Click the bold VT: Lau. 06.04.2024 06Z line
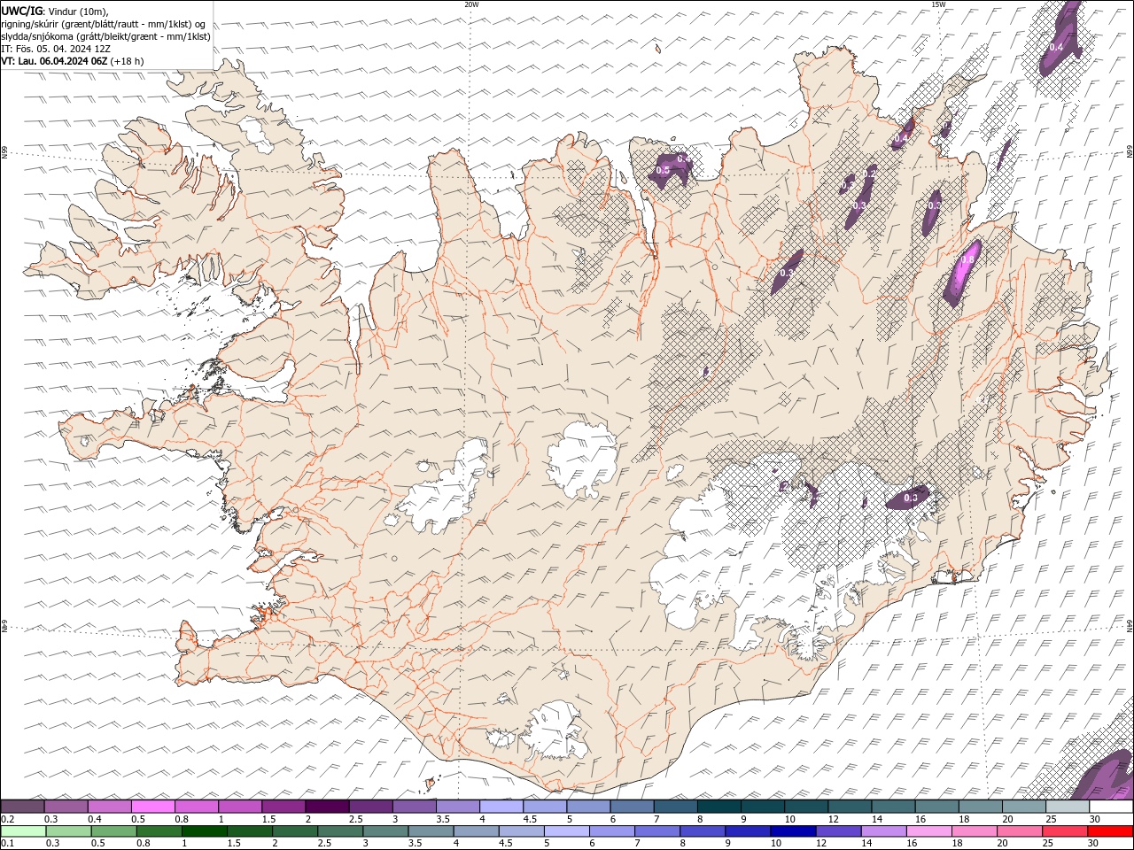This screenshot has height=850, width=1134. 55,61
